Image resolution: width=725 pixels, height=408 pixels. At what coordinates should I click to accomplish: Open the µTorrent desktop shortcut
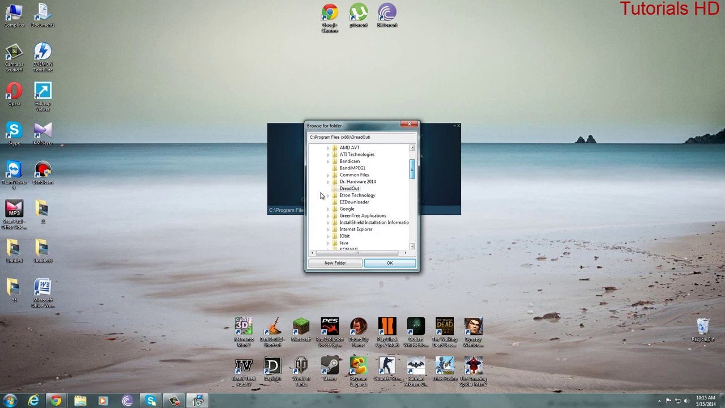click(359, 16)
